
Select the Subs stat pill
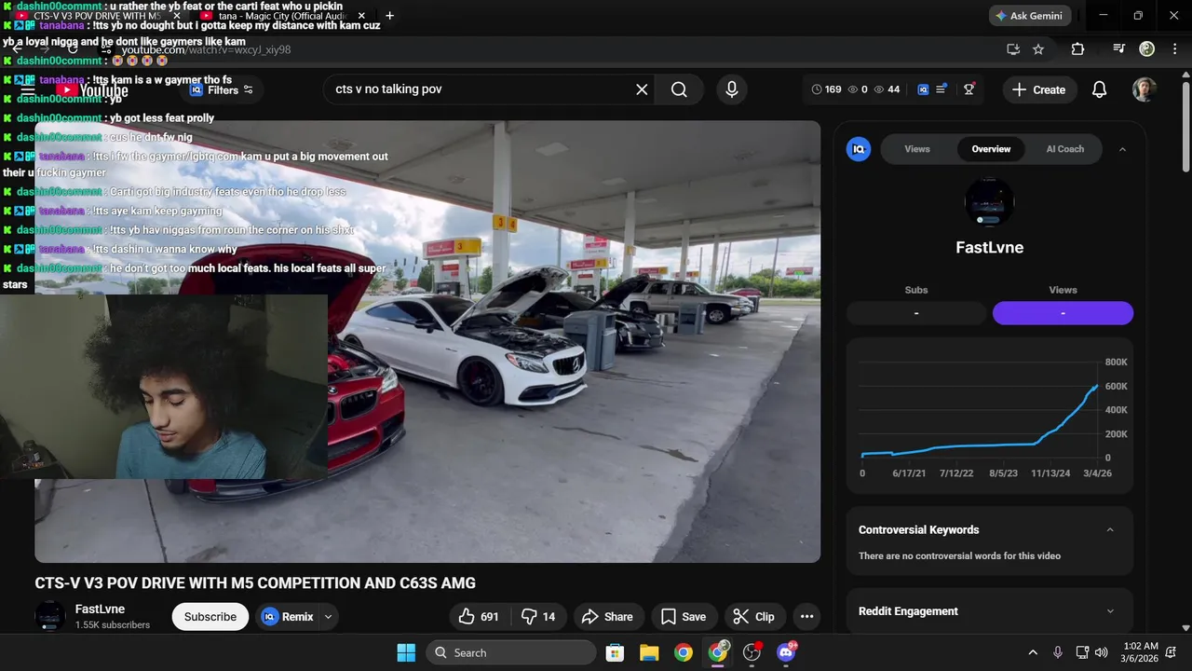(916, 313)
